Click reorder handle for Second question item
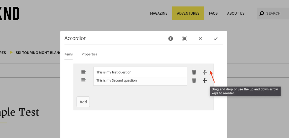 (205, 80)
